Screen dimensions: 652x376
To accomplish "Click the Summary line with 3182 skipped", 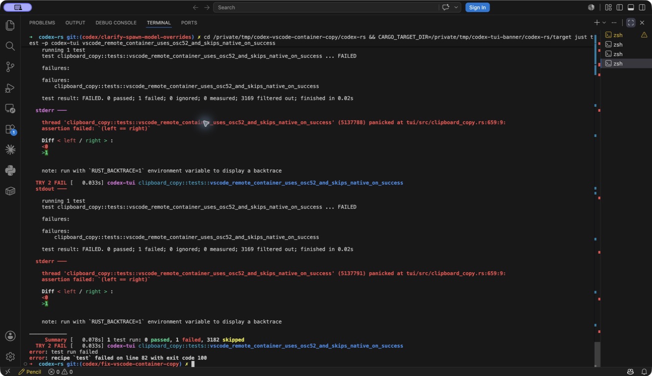I will (x=145, y=340).
